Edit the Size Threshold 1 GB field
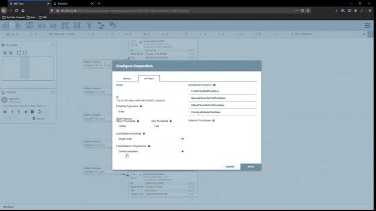 click(167, 126)
